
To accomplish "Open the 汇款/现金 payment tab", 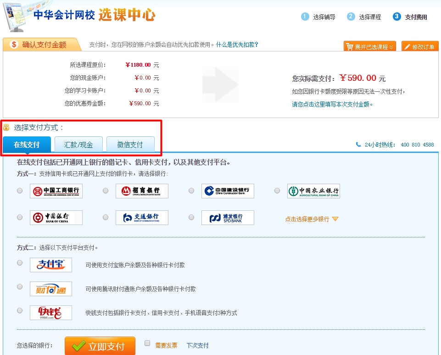I will pyautogui.click(x=78, y=144).
